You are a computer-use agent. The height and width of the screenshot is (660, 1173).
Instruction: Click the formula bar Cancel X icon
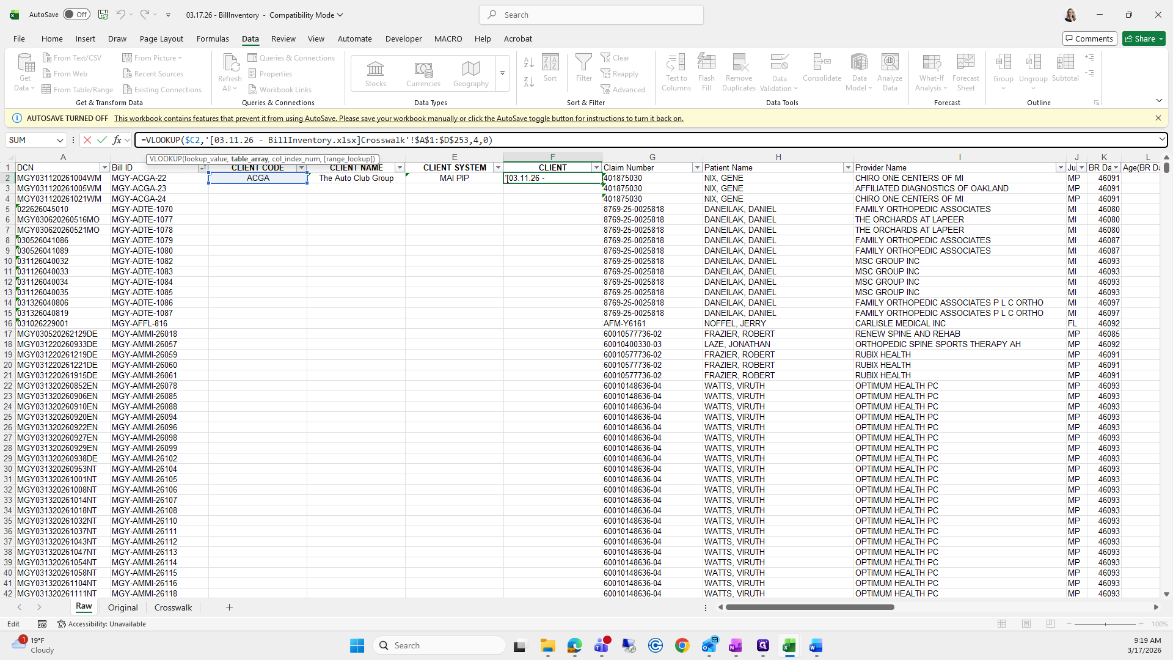[x=87, y=140]
